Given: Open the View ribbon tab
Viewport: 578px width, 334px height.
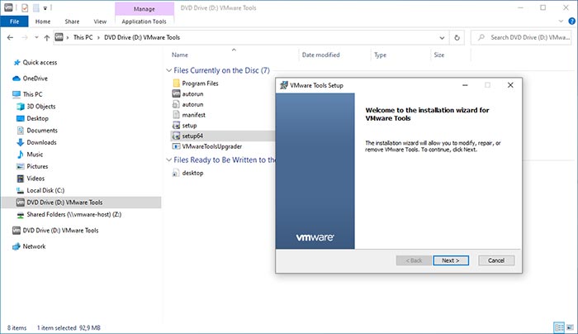Looking at the screenshot, I should [x=100, y=21].
